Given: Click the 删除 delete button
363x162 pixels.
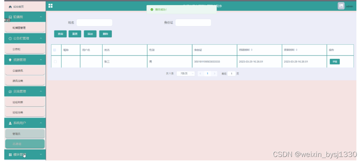Looking at the screenshot, I should [106, 34].
